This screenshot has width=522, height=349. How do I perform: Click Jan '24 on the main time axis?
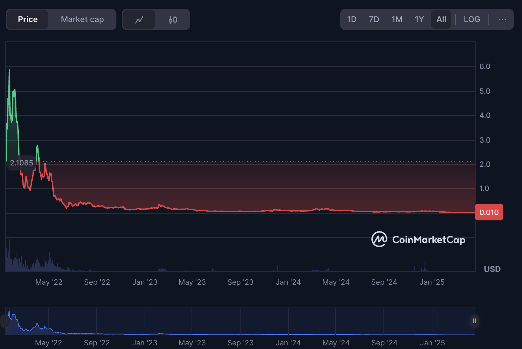pos(288,282)
